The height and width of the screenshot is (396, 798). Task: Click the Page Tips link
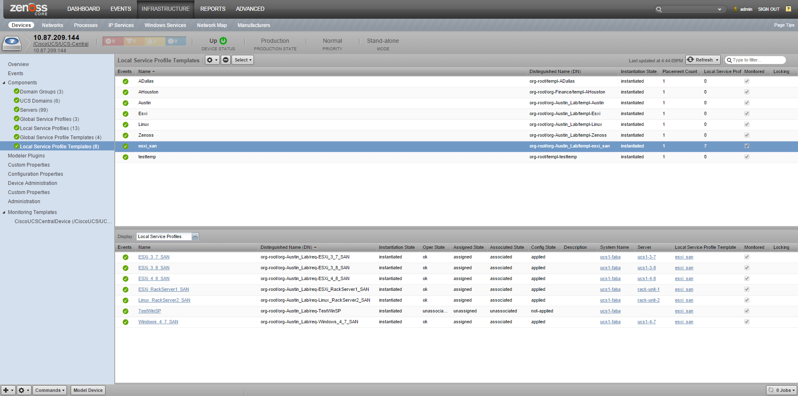tap(784, 25)
